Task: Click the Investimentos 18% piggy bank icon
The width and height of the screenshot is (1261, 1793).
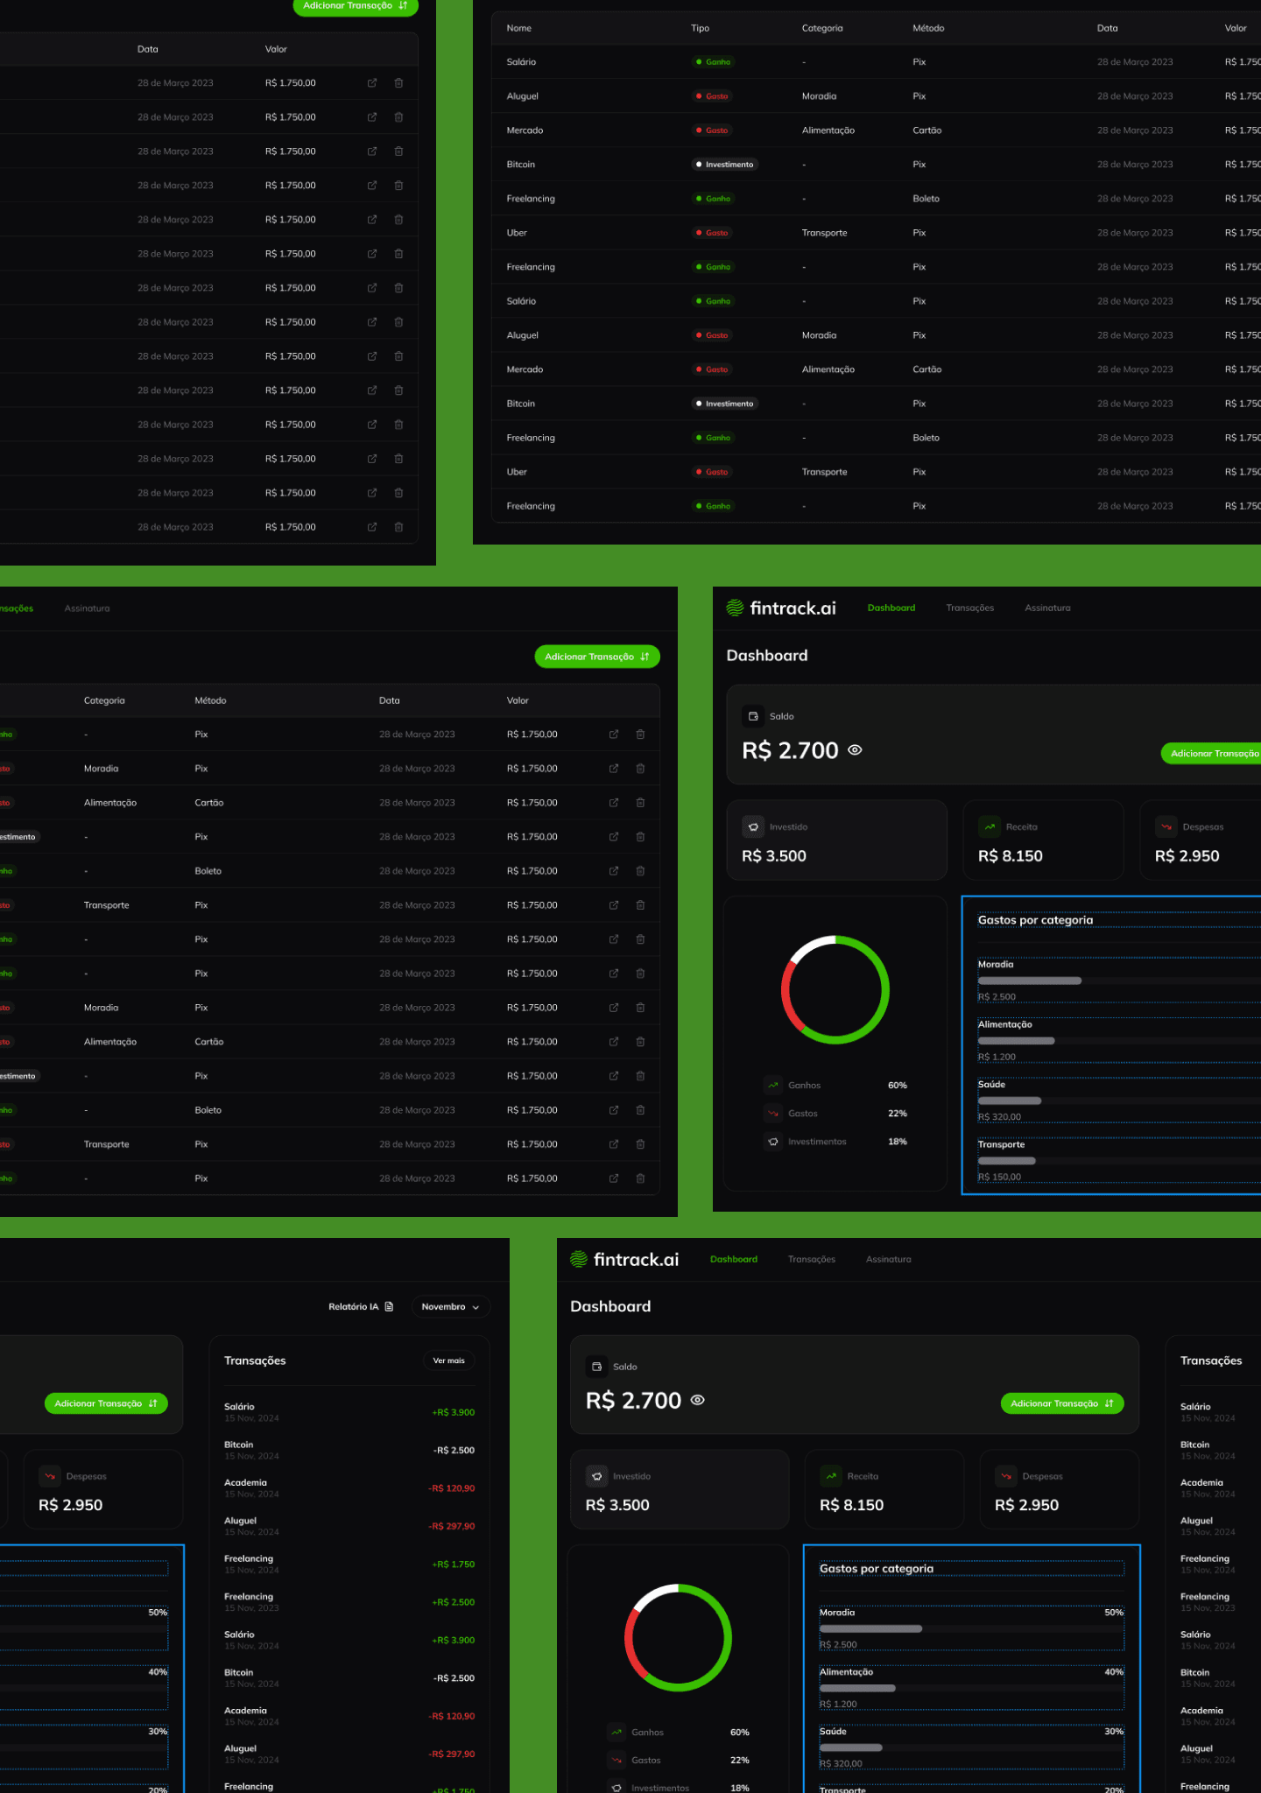Action: (773, 1142)
